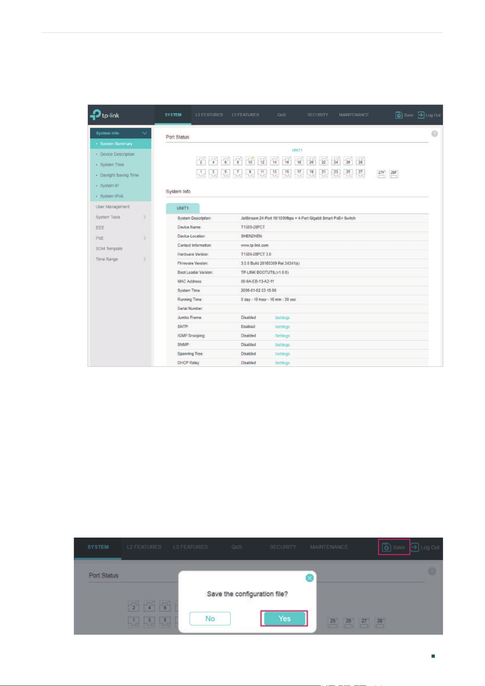
Task: Open System Summary in sidebar
Action: 121,144
